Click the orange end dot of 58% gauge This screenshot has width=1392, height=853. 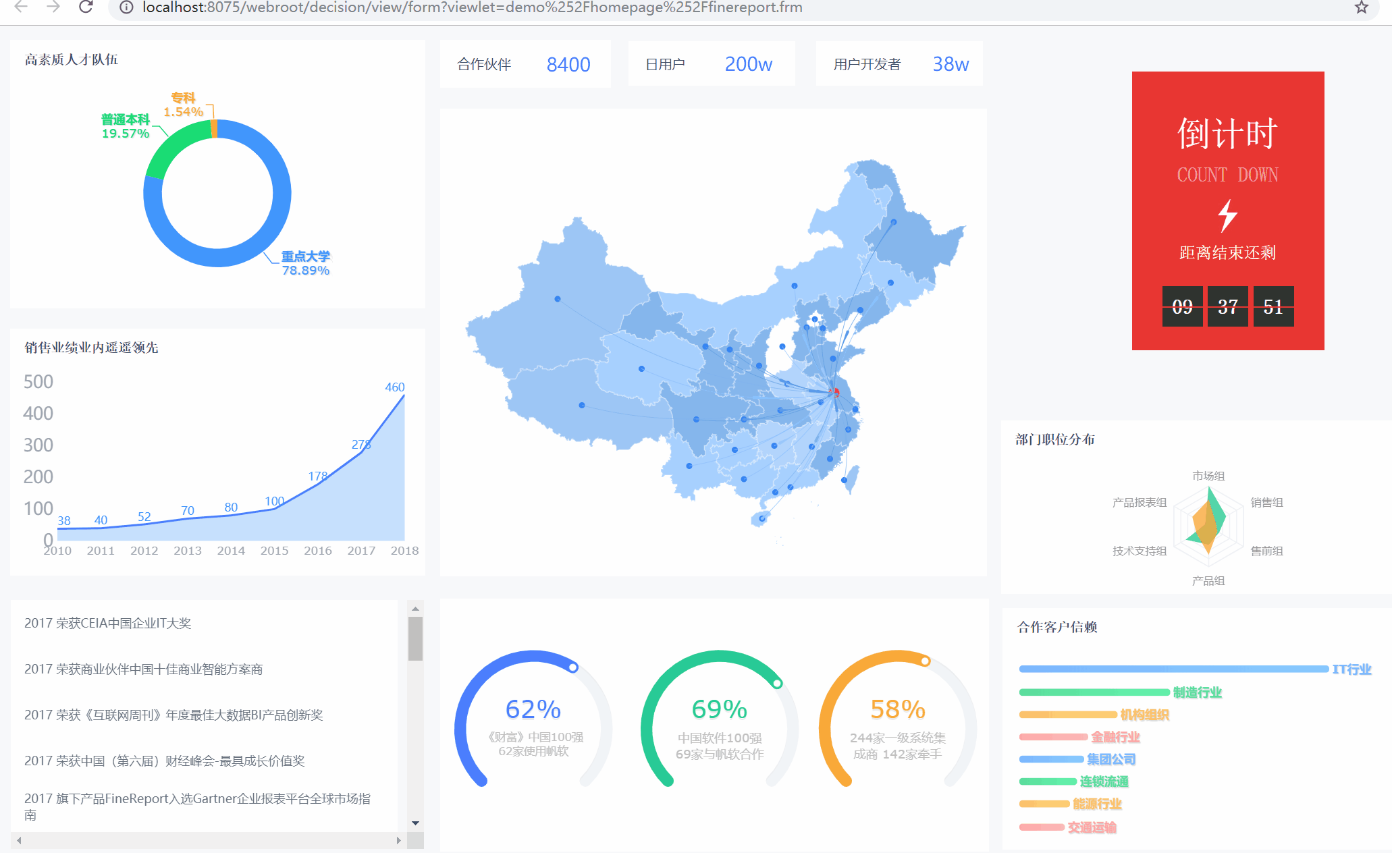tap(926, 661)
